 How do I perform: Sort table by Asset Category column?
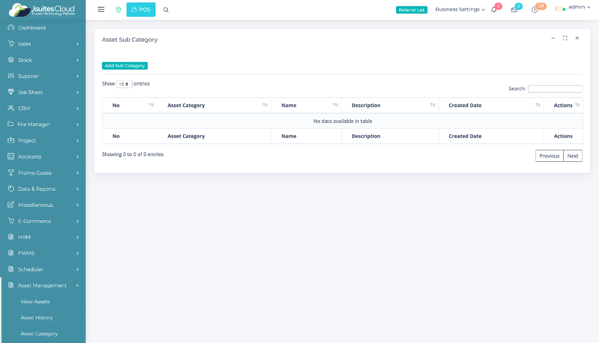coord(265,105)
